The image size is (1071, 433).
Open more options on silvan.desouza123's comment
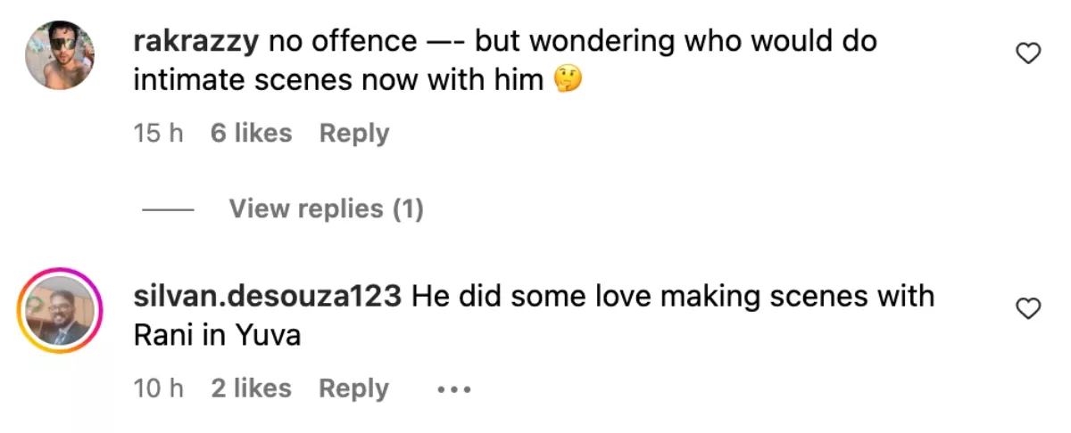pos(453,389)
